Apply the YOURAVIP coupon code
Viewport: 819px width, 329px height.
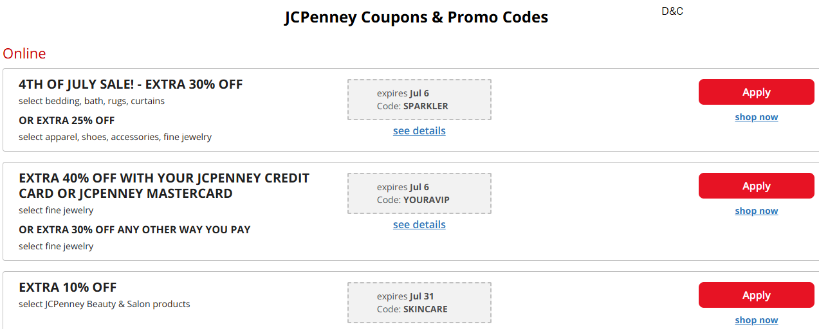pos(756,186)
